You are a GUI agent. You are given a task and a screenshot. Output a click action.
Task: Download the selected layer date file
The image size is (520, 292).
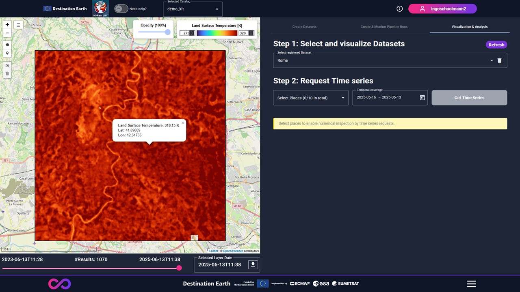tap(253, 264)
